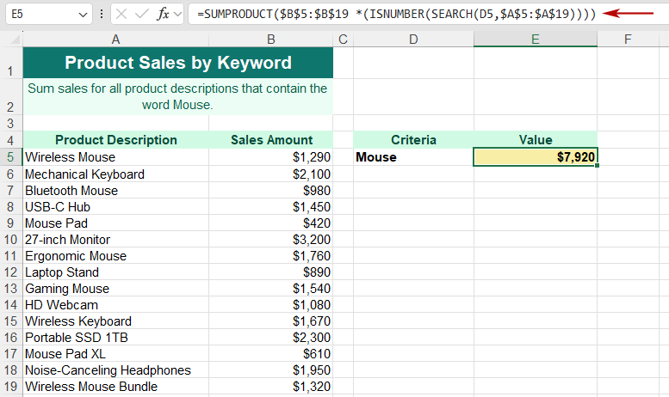The height and width of the screenshot is (397, 669).
Task: Select the 27-inch Monitor cell
Action: [x=115, y=240]
